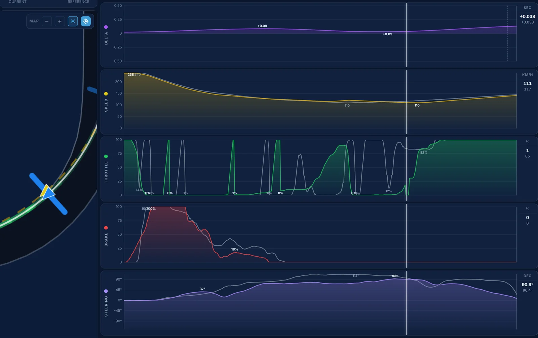Click the 37° steering label

[x=202, y=289]
